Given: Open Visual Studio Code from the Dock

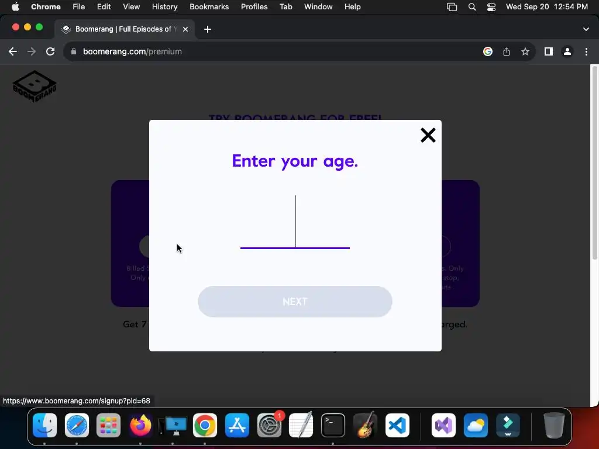Looking at the screenshot, I should point(397,426).
